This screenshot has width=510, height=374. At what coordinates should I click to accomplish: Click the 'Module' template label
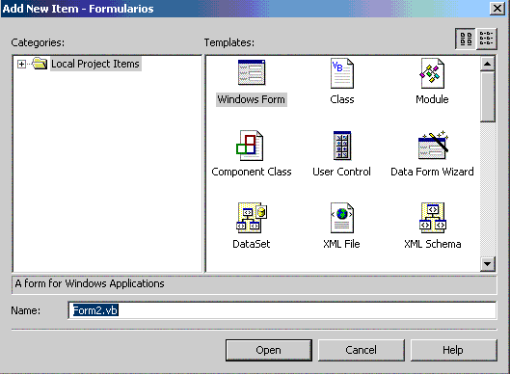[x=432, y=99]
